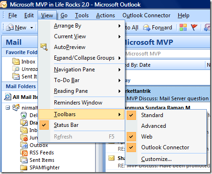The image size is (212, 174).
Task: Click the Forward toolbar button
Action: tap(158, 28)
